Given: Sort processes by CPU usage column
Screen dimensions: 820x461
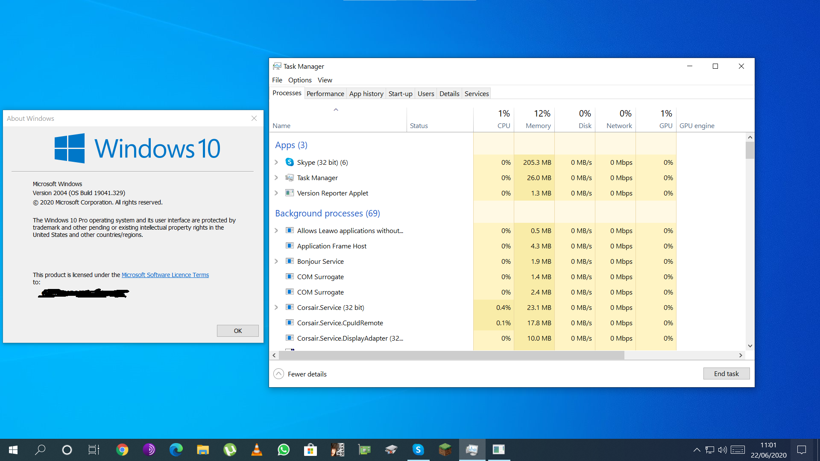Looking at the screenshot, I should pyautogui.click(x=494, y=120).
